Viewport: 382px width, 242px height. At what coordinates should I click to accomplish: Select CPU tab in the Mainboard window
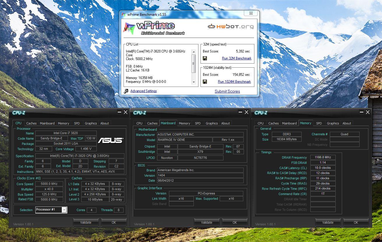[140, 123]
